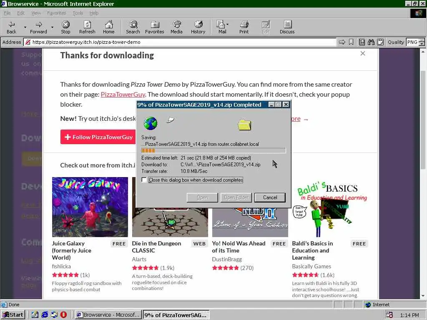Click the download progress bar
Screen dimensions: 427x320
(x=213, y=150)
